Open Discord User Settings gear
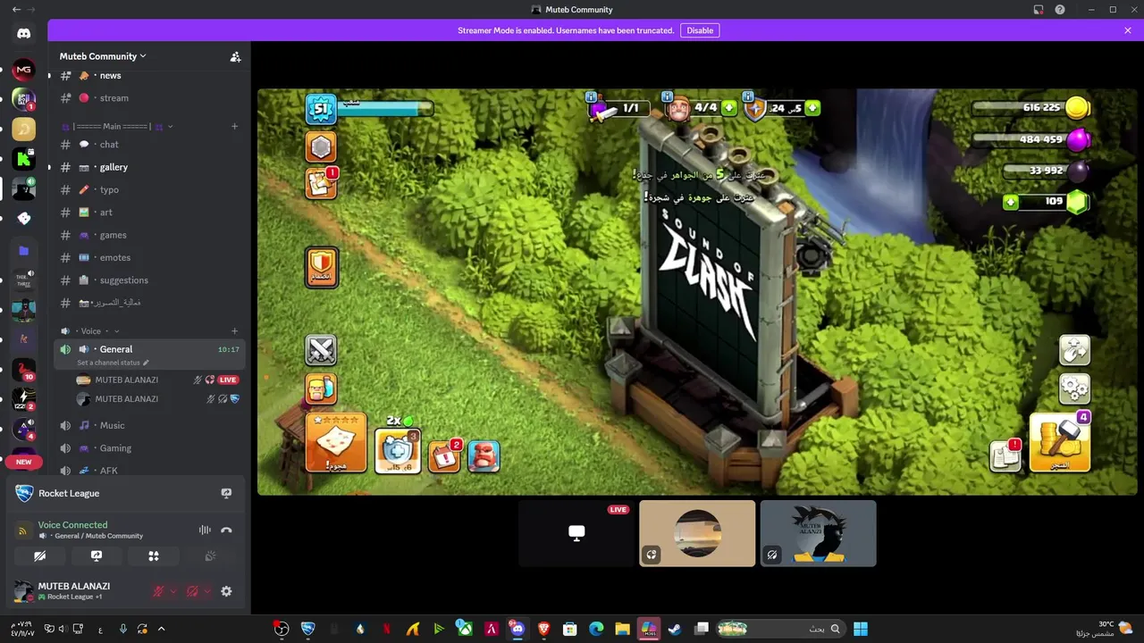Screen dimensions: 1144x643 226,591
